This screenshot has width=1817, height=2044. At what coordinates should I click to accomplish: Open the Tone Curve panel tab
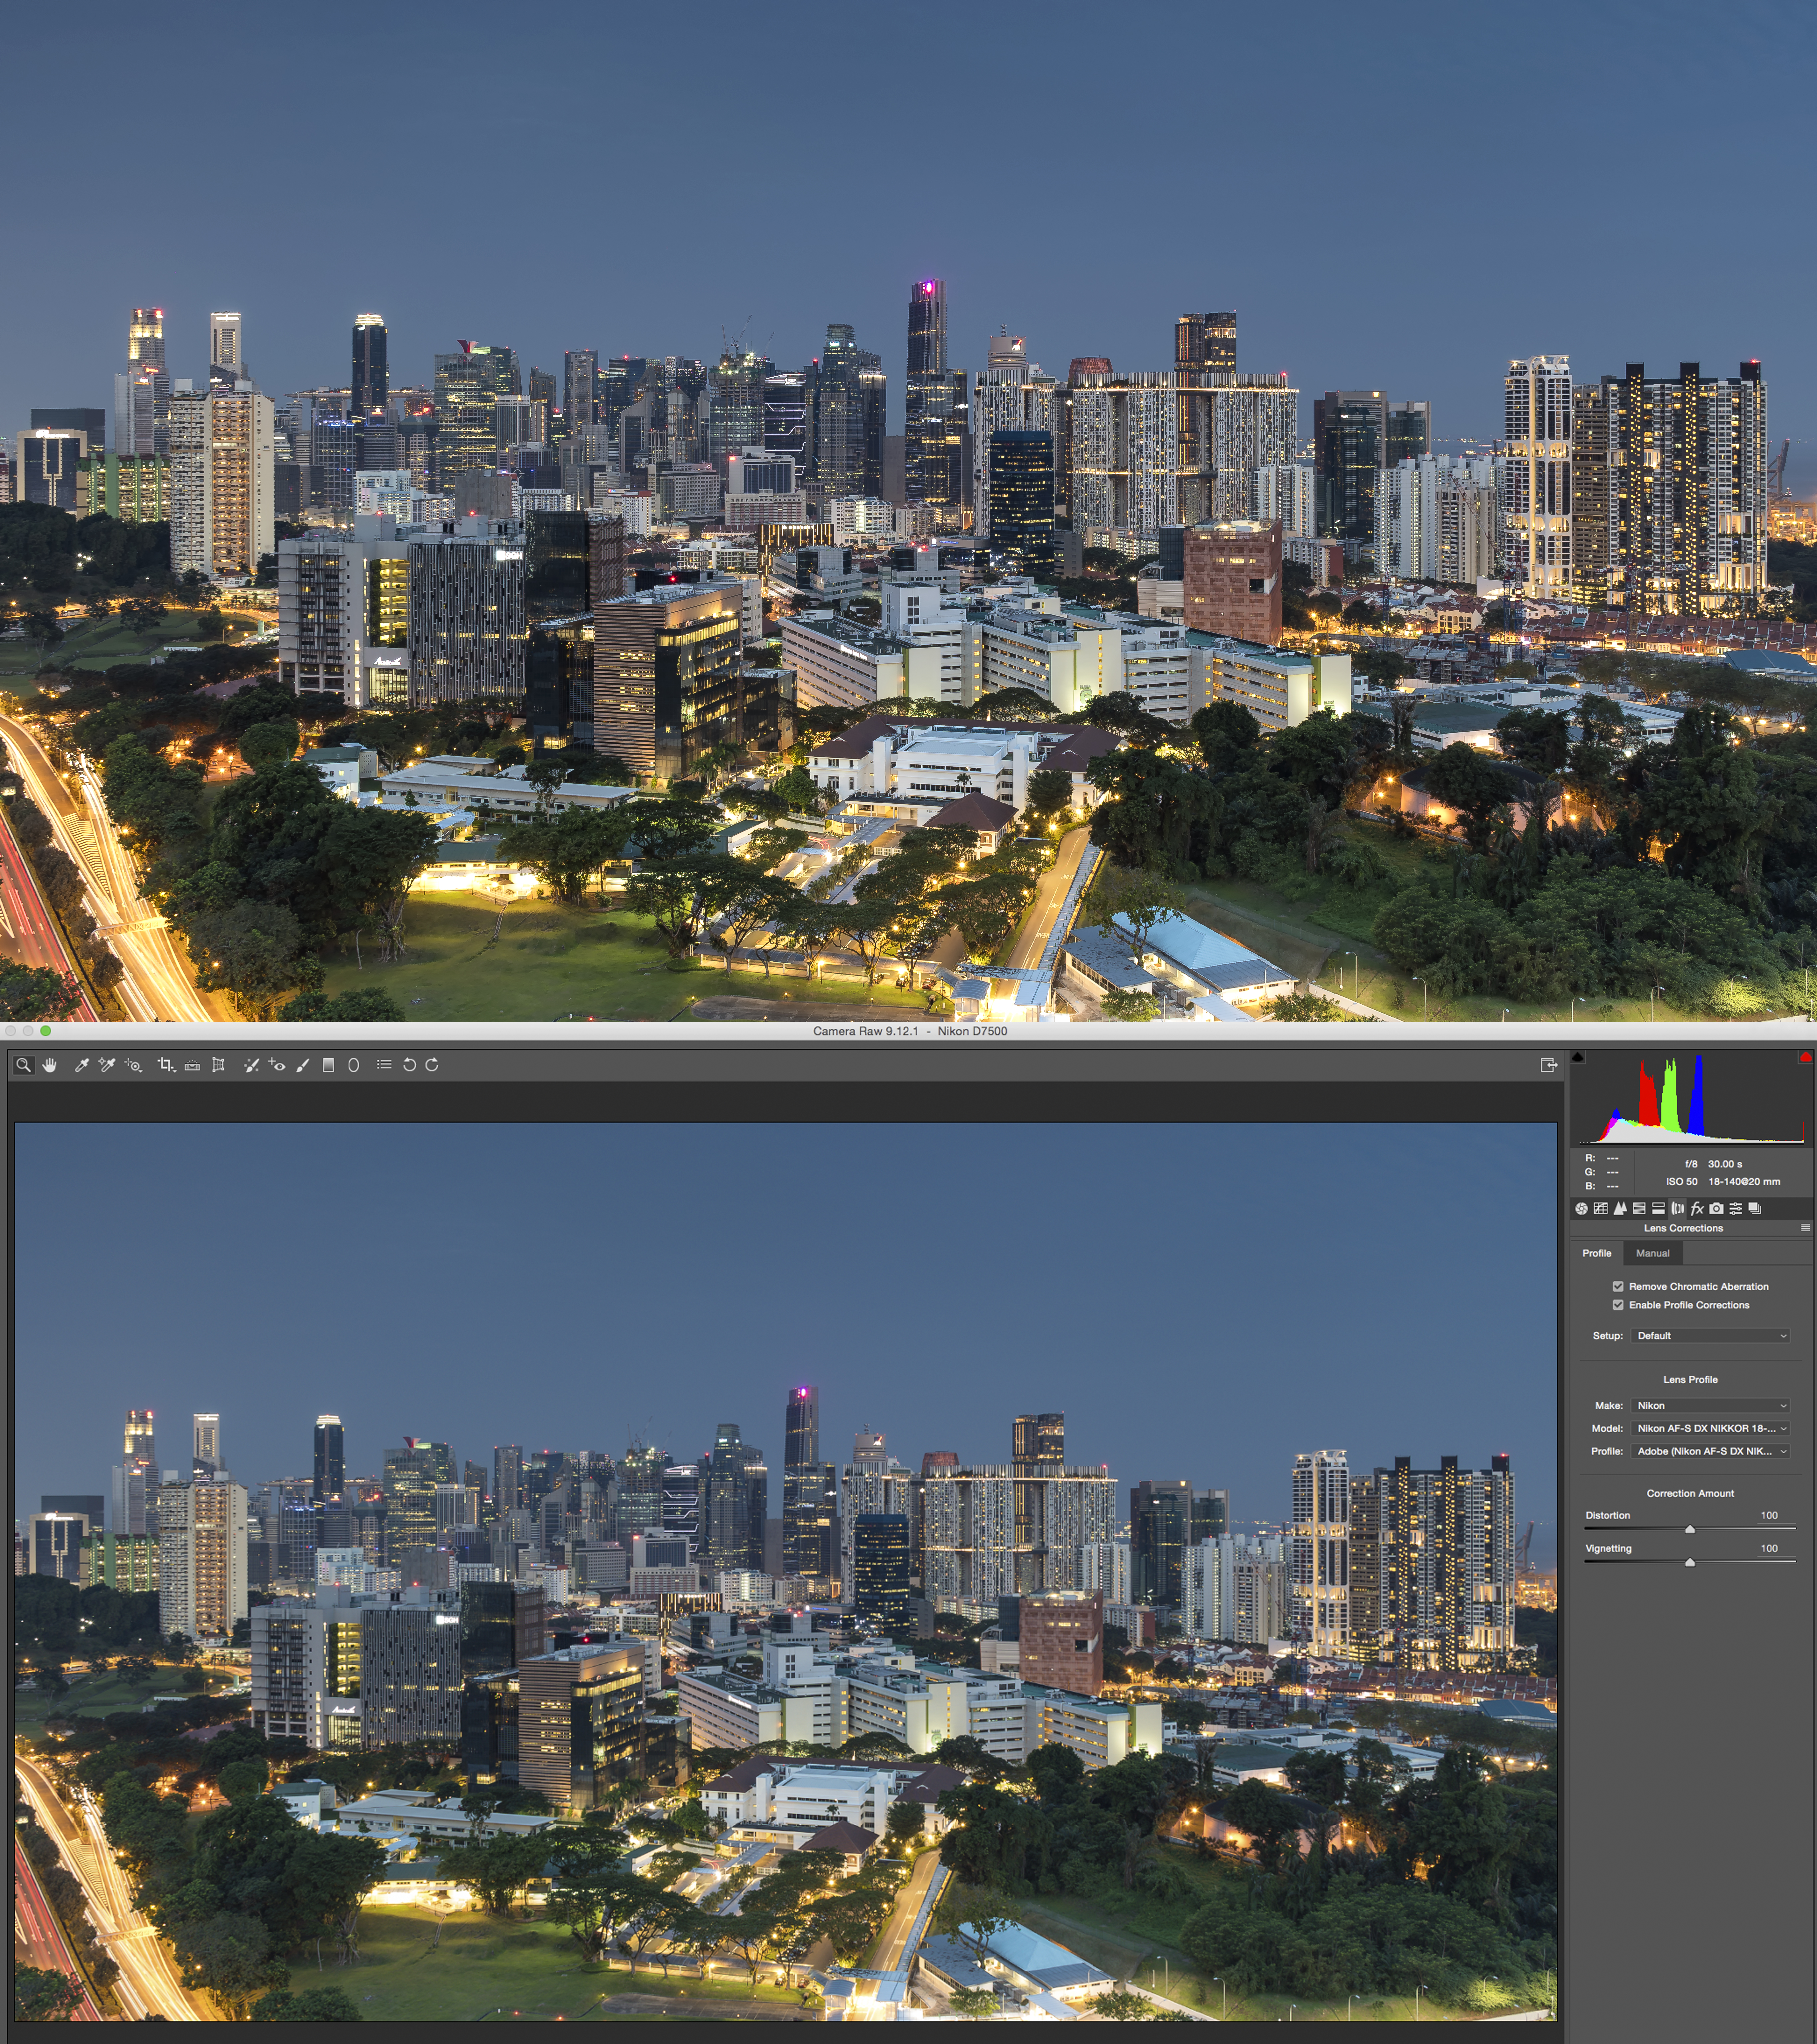[1601, 1208]
